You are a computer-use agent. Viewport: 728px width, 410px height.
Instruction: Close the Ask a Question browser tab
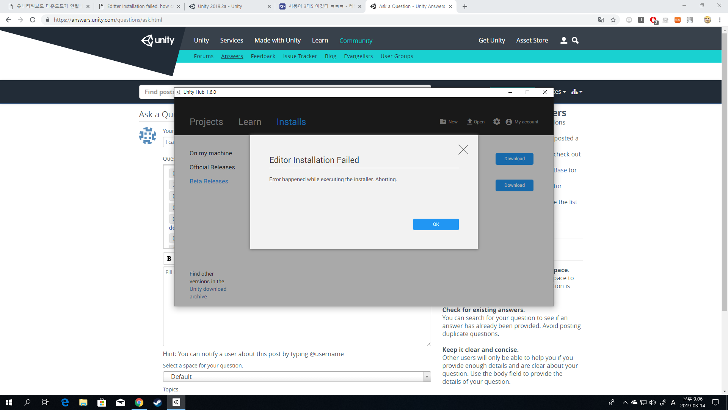[450, 6]
